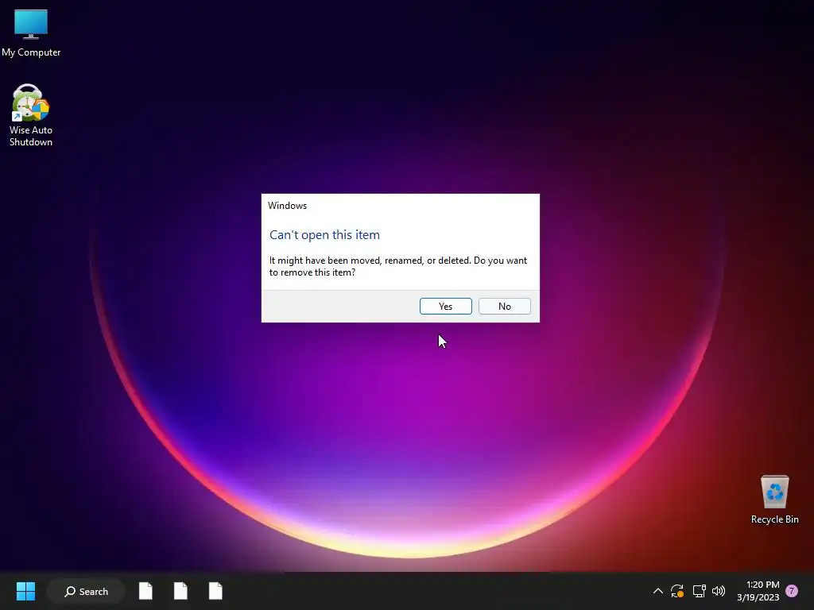Click the "Can't open this item" heading
Image resolution: width=814 pixels, height=610 pixels.
[x=324, y=235]
